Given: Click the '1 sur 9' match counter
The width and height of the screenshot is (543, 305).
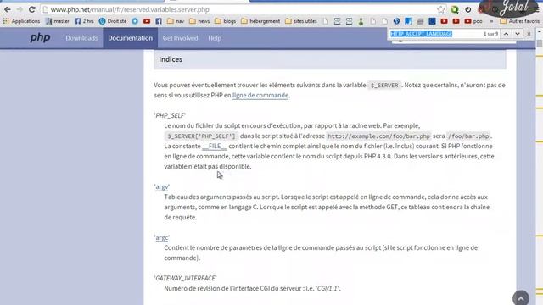Looking at the screenshot, I should 490,34.
